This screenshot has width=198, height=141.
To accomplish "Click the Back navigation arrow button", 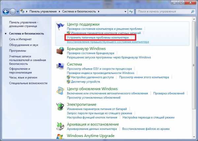I will click(x=6, y=12).
